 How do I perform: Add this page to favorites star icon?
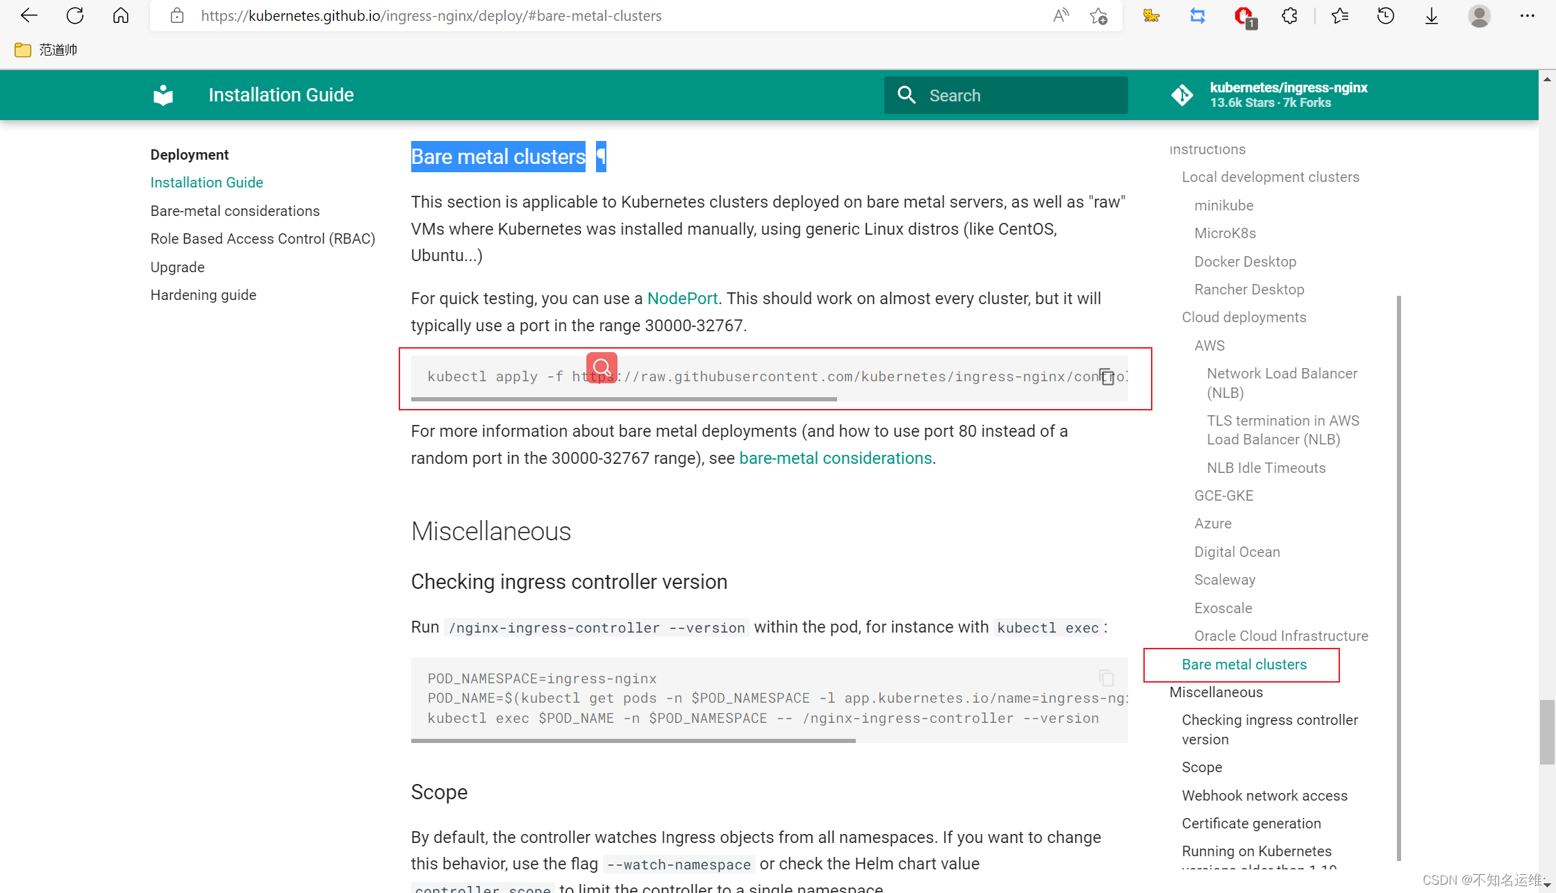1099,15
